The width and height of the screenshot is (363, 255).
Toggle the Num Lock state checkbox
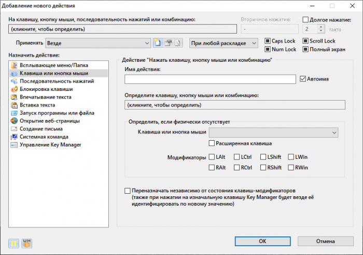[268, 49]
